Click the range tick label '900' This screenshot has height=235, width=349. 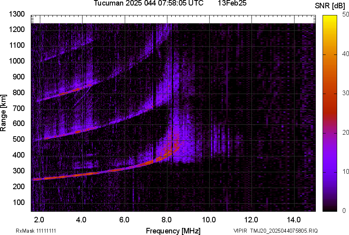19,77
